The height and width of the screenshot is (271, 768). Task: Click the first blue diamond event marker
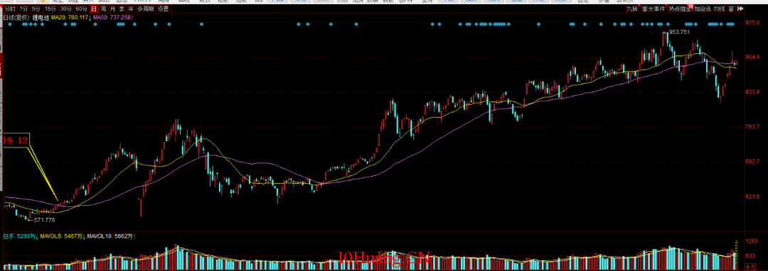coord(10,24)
